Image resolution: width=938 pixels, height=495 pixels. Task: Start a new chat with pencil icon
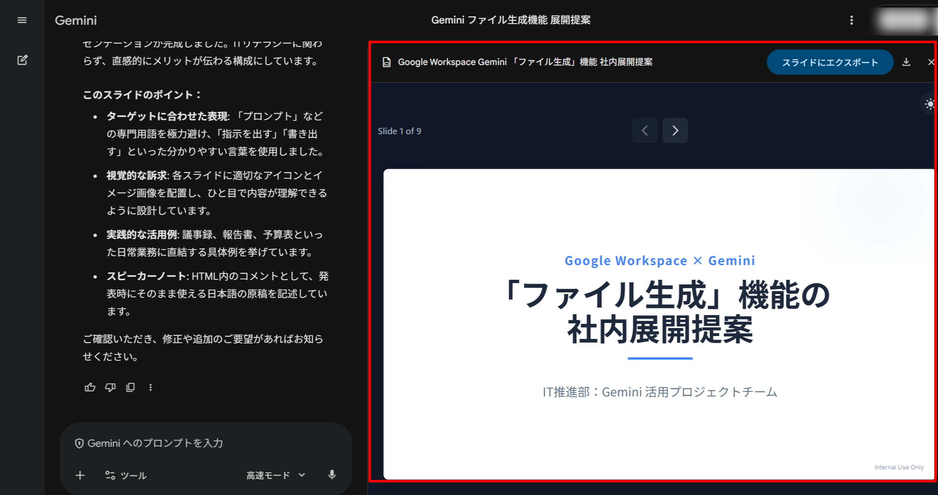(22, 60)
